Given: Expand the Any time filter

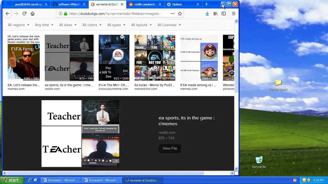Looking at the screenshot, I should pyautogui.click(x=44, y=25).
